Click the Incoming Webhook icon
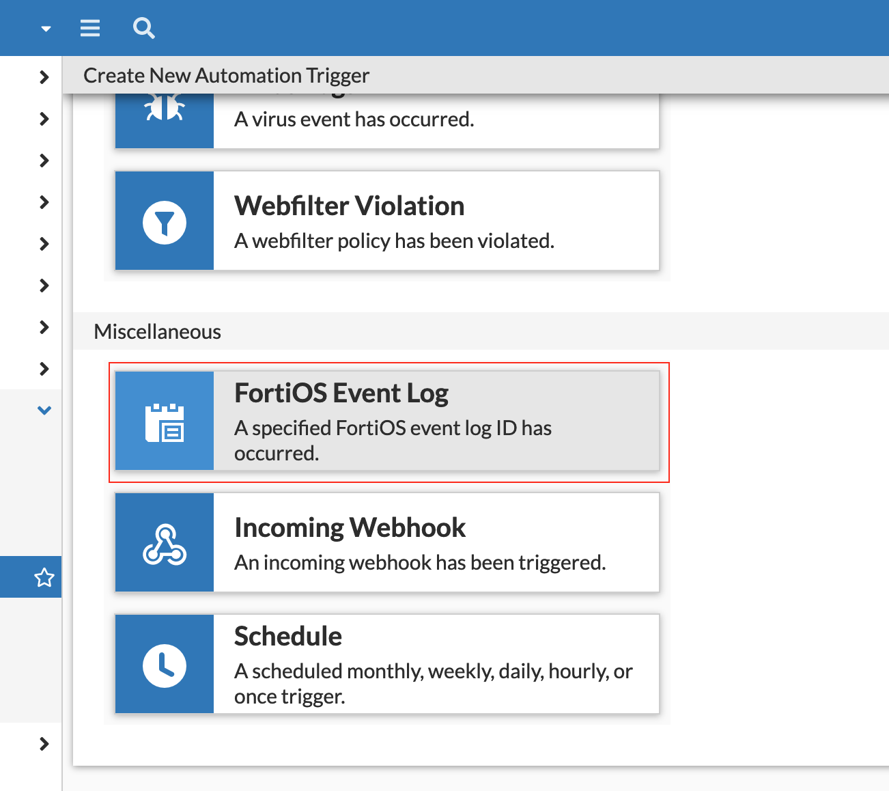Screen dimensions: 889x791 tap(164, 544)
